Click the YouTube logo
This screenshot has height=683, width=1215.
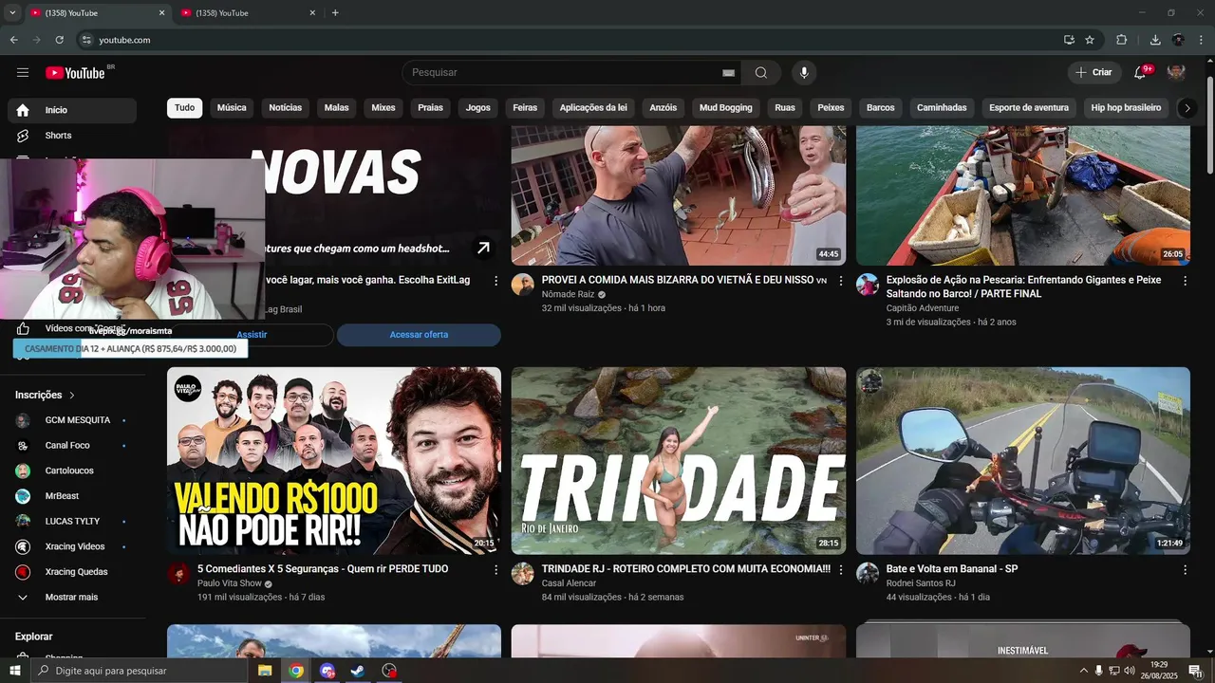(75, 73)
